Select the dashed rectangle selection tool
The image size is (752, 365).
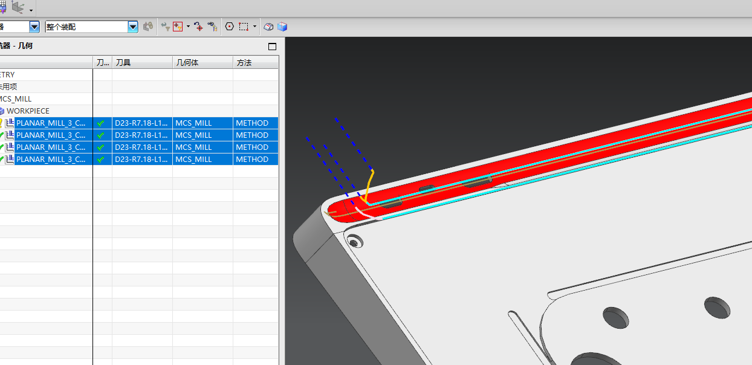pos(244,27)
